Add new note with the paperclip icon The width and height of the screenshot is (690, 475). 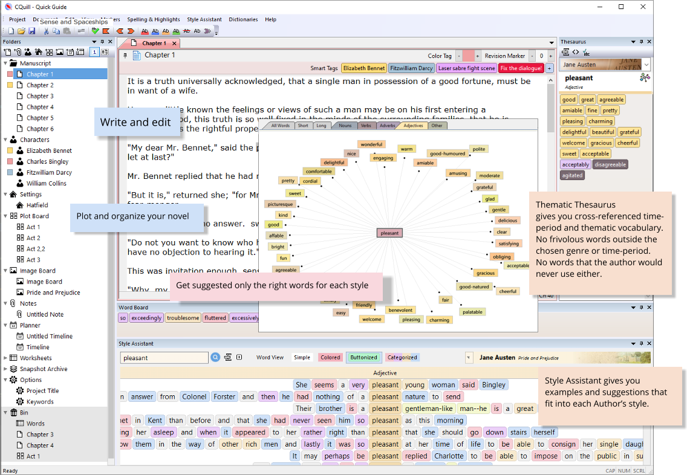pyautogui.click(x=19, y=53)
